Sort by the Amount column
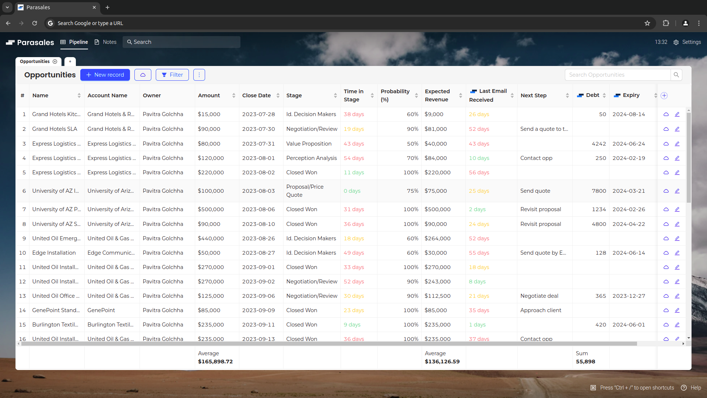The image size is (707, 398). (234, 95)
